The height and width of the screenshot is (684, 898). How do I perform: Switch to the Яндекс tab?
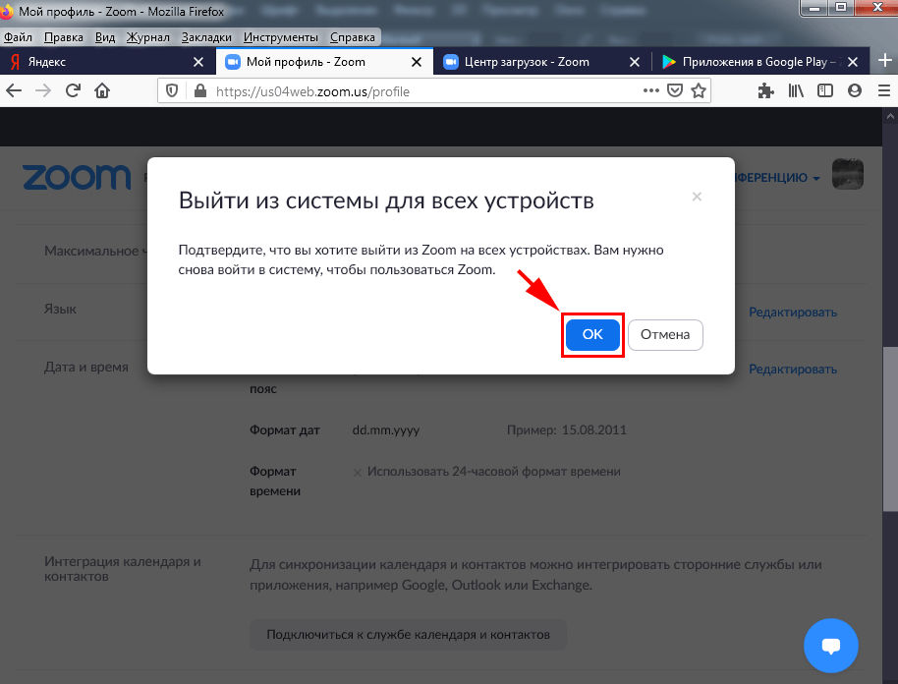(98, 62)
